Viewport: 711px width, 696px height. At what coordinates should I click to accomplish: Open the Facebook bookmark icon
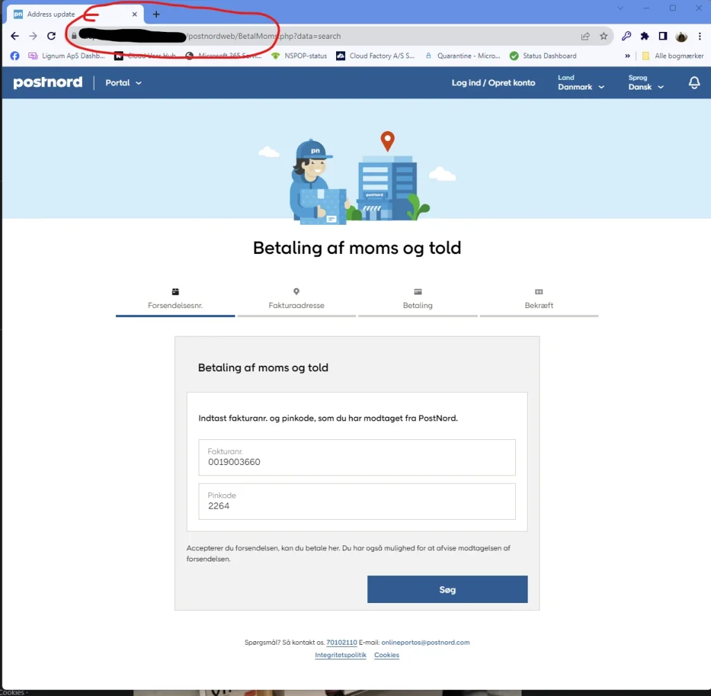pyautogui.click(x=15, y=56)
